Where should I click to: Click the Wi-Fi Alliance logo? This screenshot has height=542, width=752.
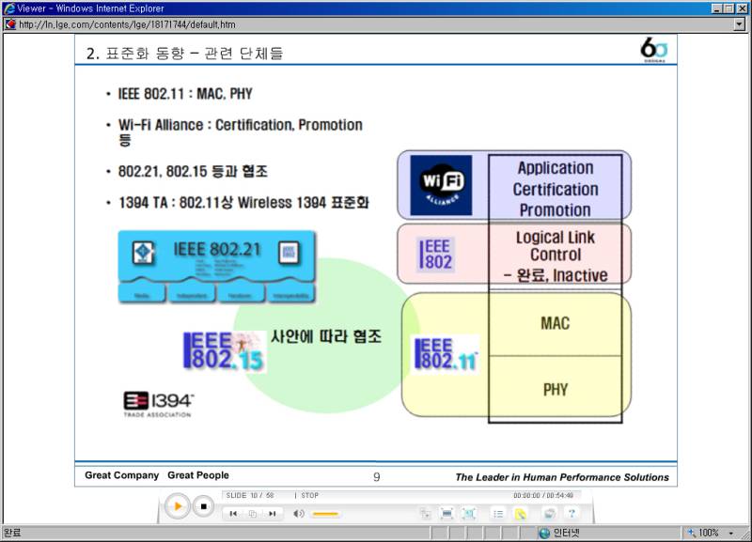pyautogui.click(x=441, y=185)
